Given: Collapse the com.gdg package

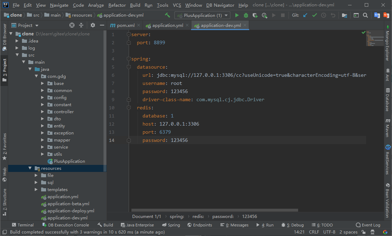Looking at the screenshot, I should click(36, 76).
